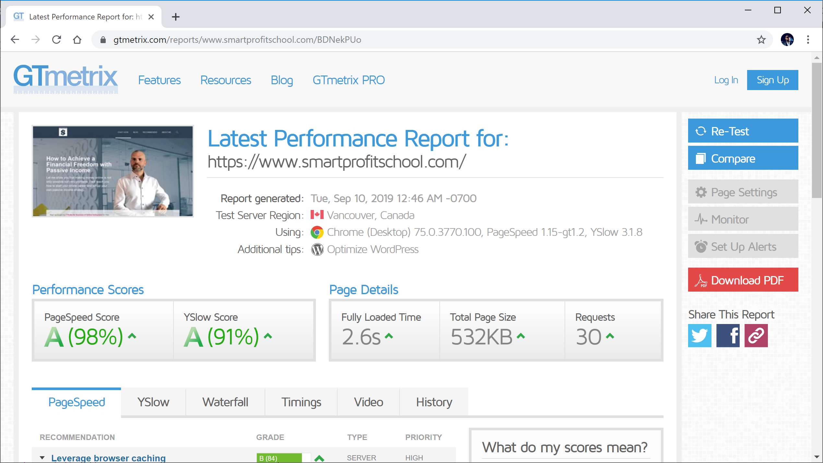This screenshot has height=463, width=823.
Task: Sort by RECOMMENDATION column header
Action: (77, 437)
